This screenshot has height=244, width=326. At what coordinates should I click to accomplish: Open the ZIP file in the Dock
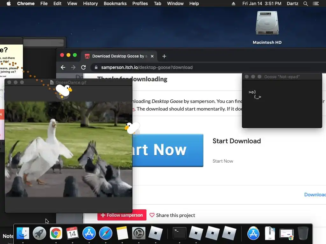point(270,233)
